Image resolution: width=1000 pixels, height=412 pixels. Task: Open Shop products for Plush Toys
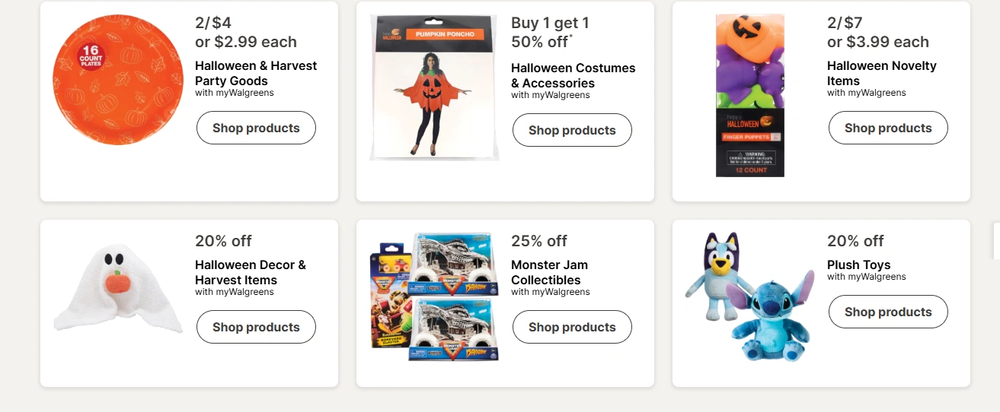coord(888,312)
